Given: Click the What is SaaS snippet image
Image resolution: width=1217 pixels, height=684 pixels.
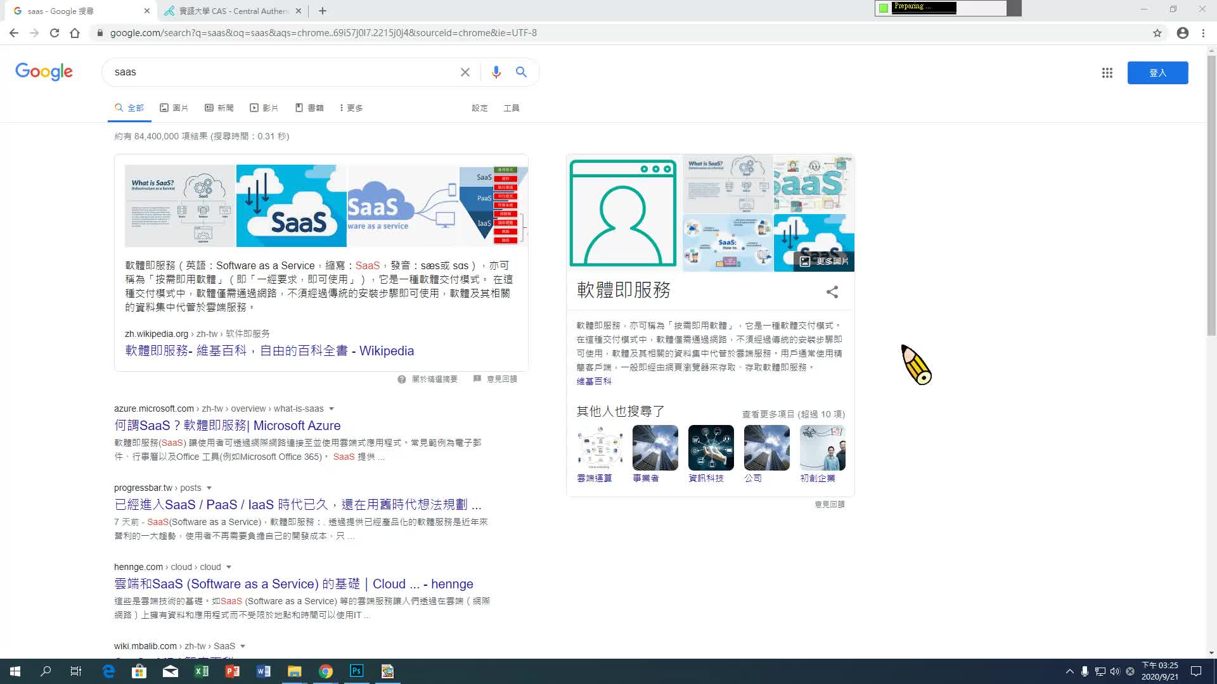Looking at the screenshot, I should tap(180, 206).
